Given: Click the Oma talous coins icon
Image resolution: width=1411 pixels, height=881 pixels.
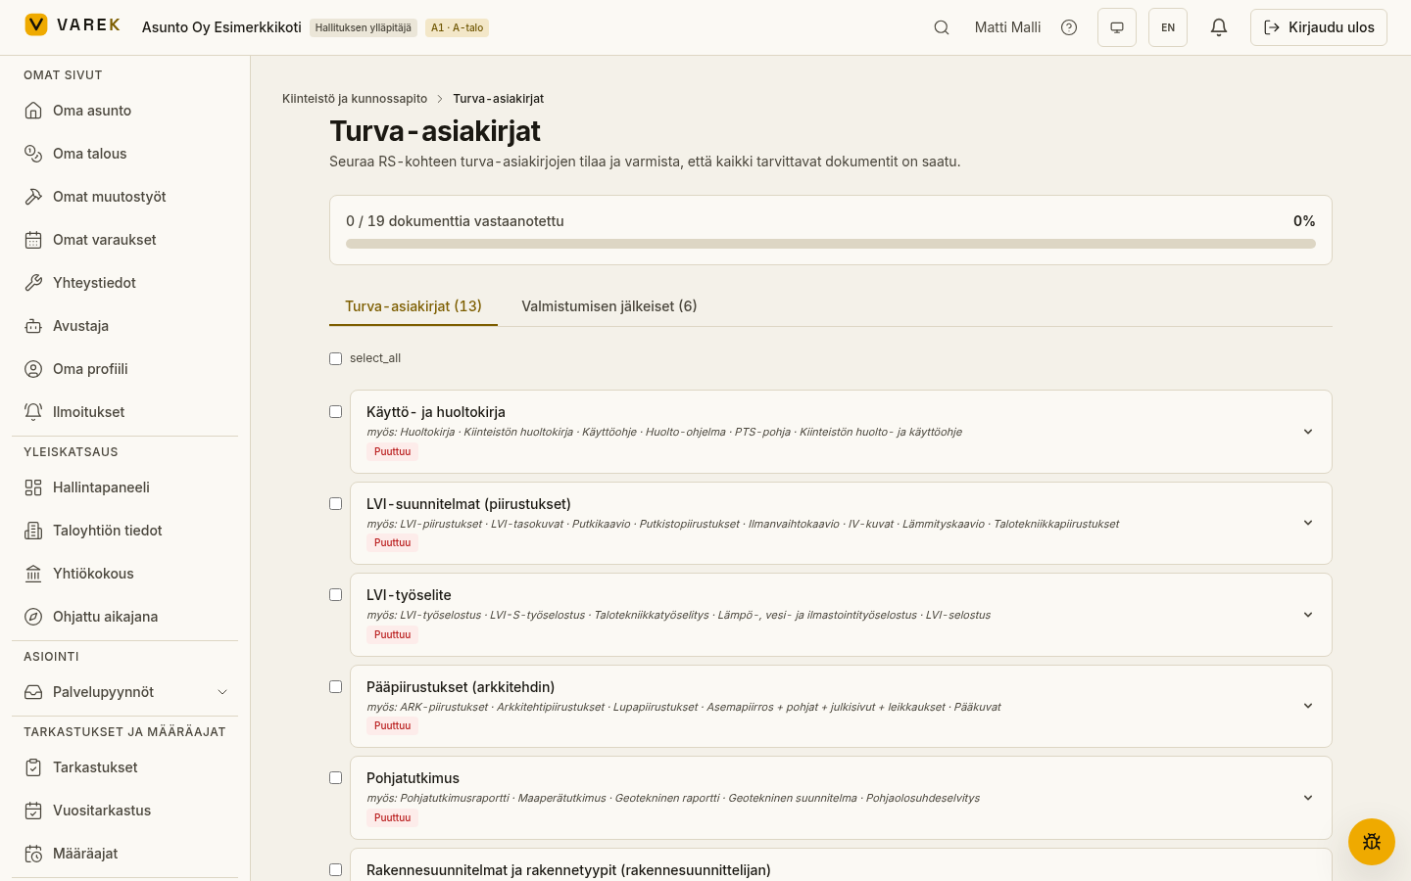Looking at the screenshot, I should 33,154.
